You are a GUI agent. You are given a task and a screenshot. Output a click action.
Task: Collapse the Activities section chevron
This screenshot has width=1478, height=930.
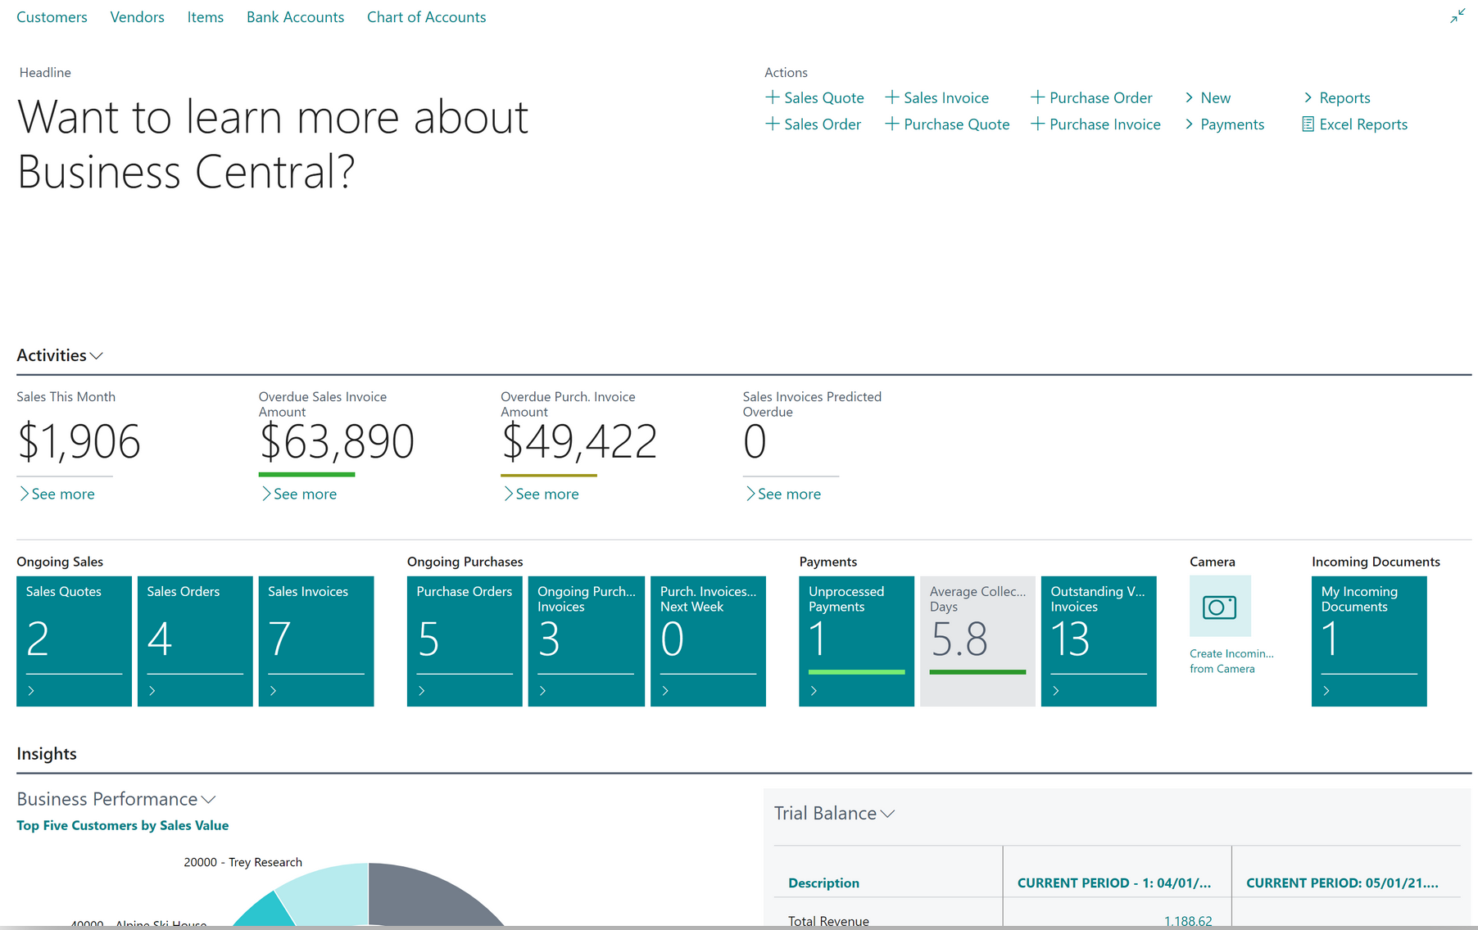click(x=97, y=356)
